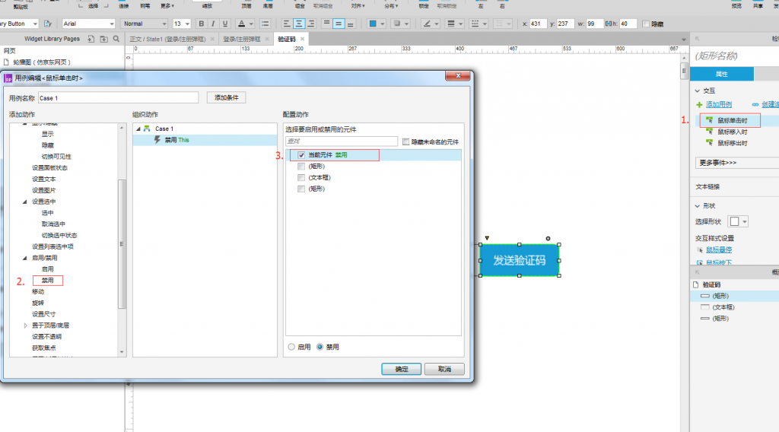779x432 pixels.
Task: Open the 选择形状 shape dropdown
Action: coord(738,221)
